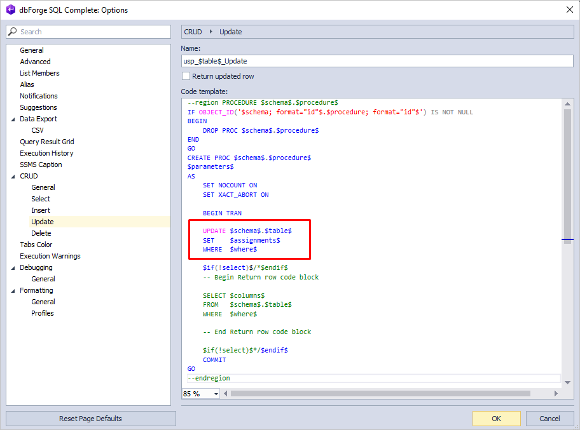The height and width of the screenshot is (430, 580).
Task: Click the breadcrumb arrow after CRUD
Action: [211, 32]
